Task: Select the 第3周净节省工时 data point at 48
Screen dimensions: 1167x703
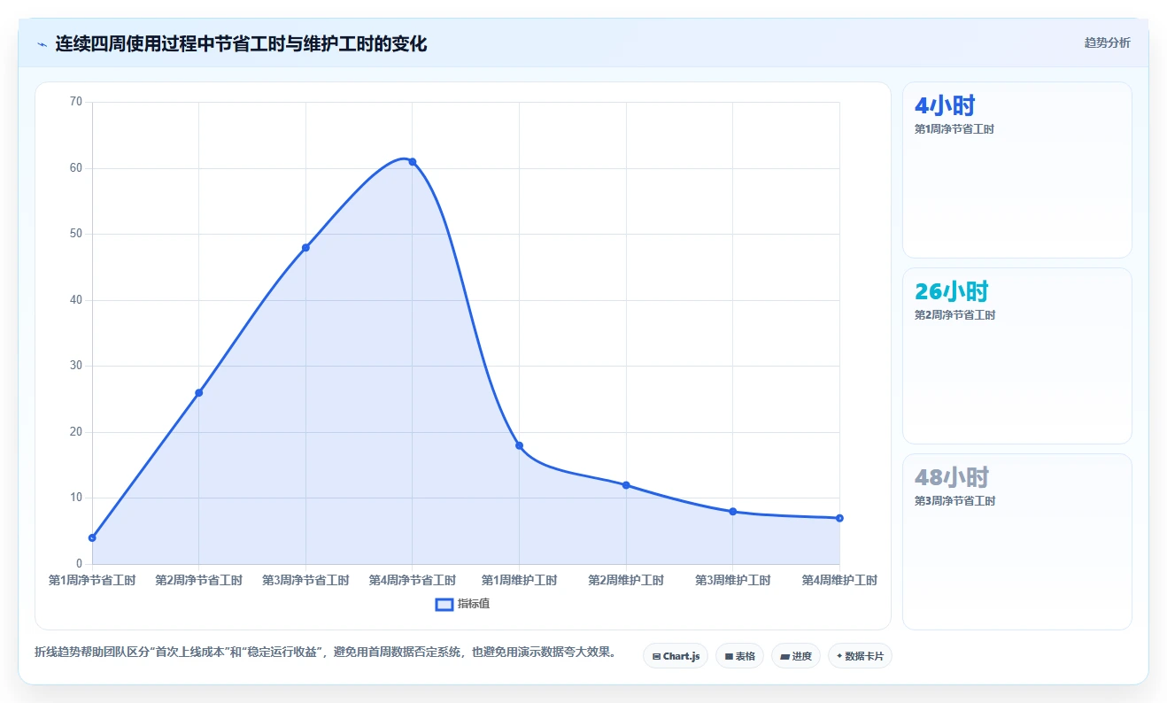Action: [305, 247]
